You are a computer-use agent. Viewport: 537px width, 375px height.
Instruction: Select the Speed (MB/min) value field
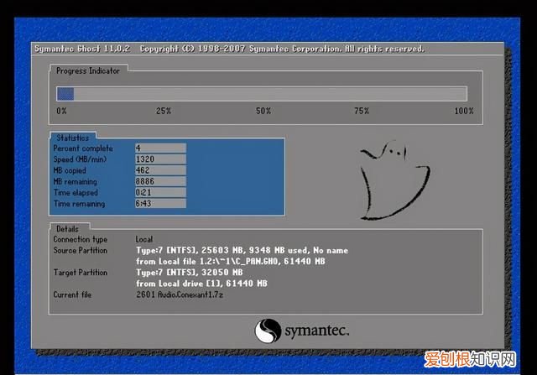pos(159,159)
